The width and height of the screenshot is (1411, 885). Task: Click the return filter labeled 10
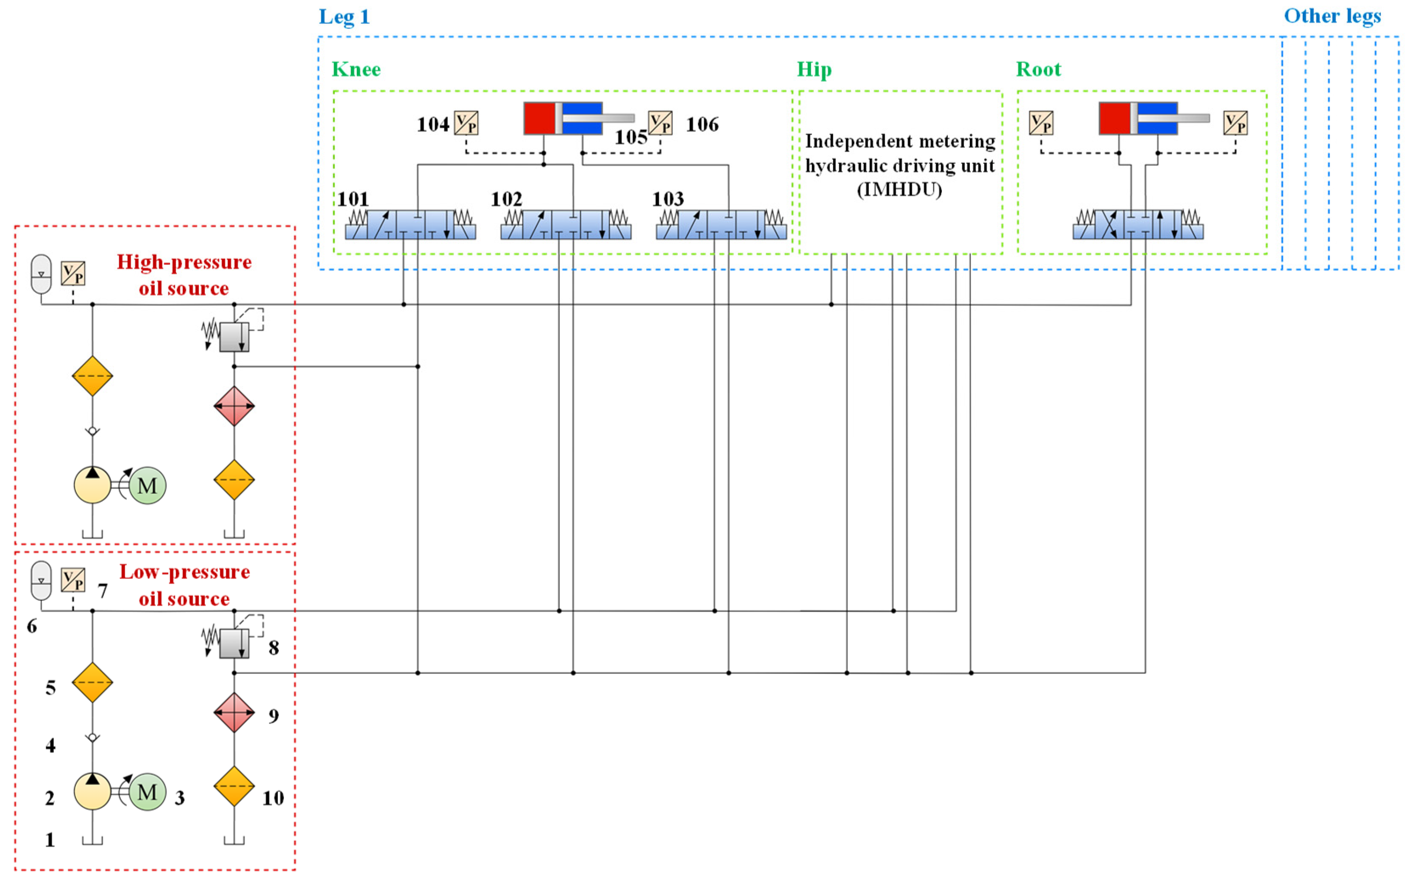(234, 786)
